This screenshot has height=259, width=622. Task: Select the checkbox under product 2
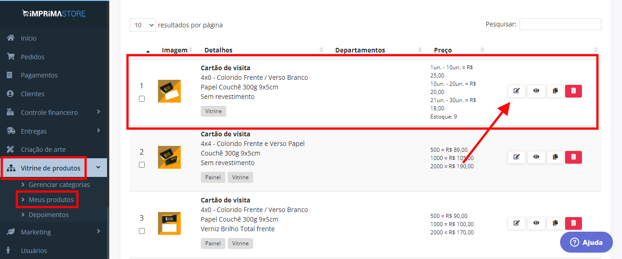pos(142,165)
